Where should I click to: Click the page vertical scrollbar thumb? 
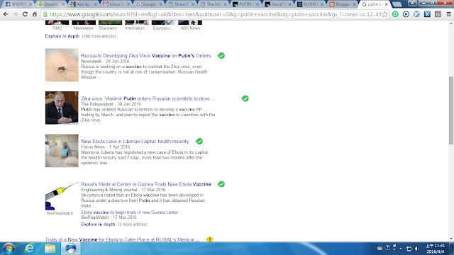tap(451, 110)
